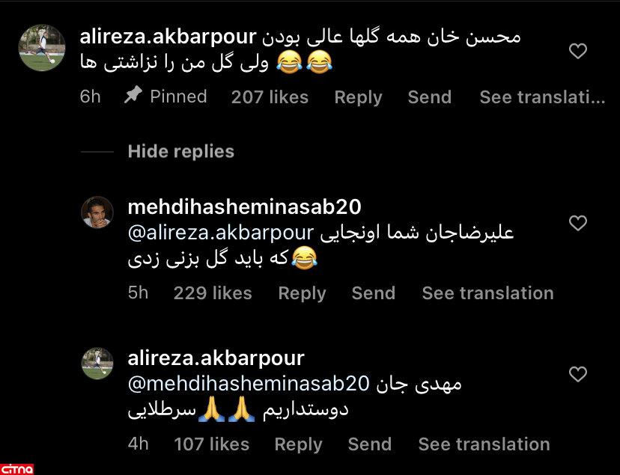Click the pin icon beside Pinned
The height and width of the screenshot is (475, 620).
point(133,95)
